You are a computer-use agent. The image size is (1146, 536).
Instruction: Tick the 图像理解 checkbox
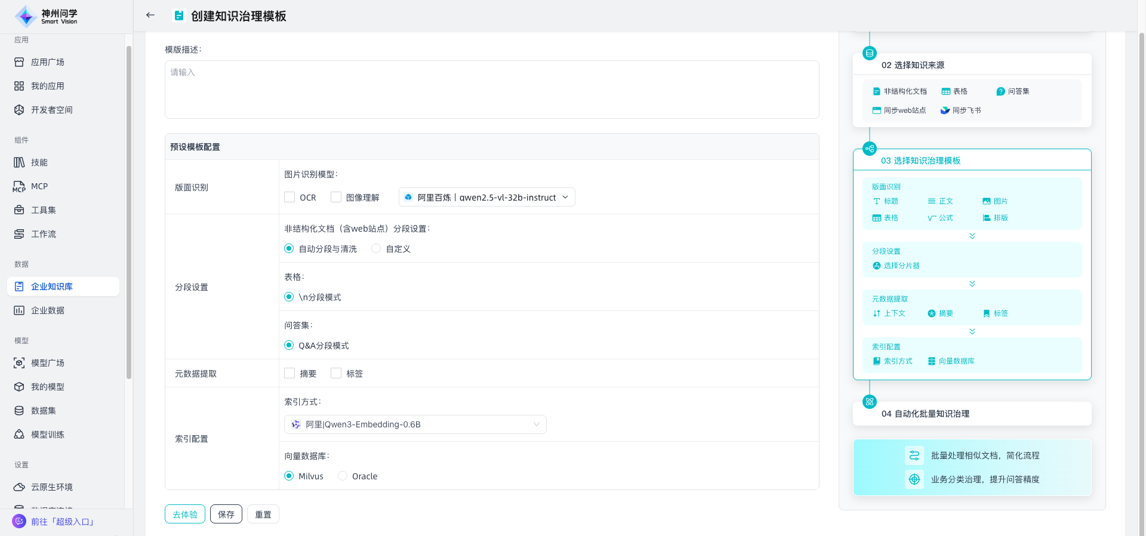point(336,198)
